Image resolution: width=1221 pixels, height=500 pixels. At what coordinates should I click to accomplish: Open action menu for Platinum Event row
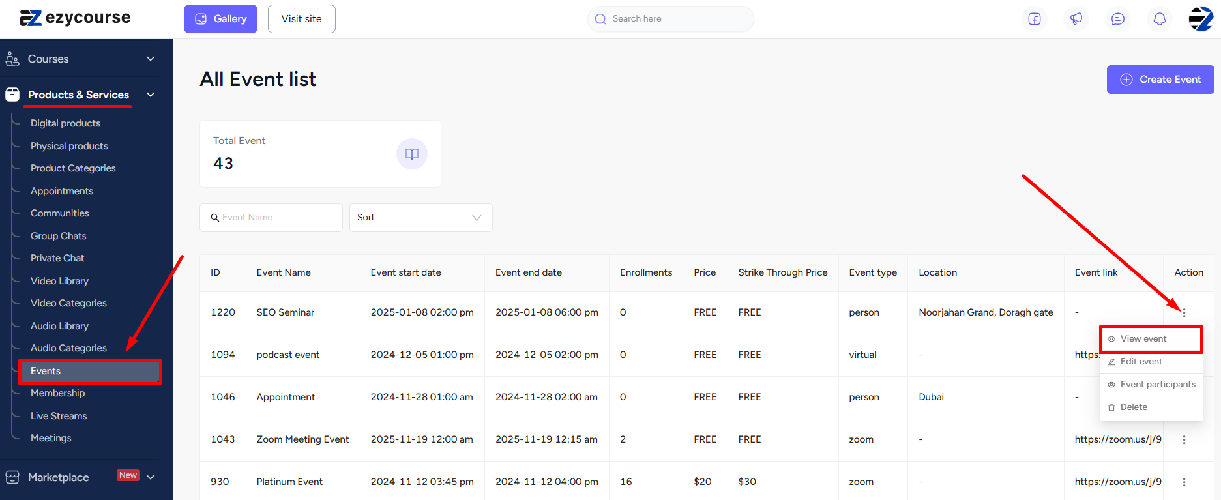click(x=1184, y=482)
